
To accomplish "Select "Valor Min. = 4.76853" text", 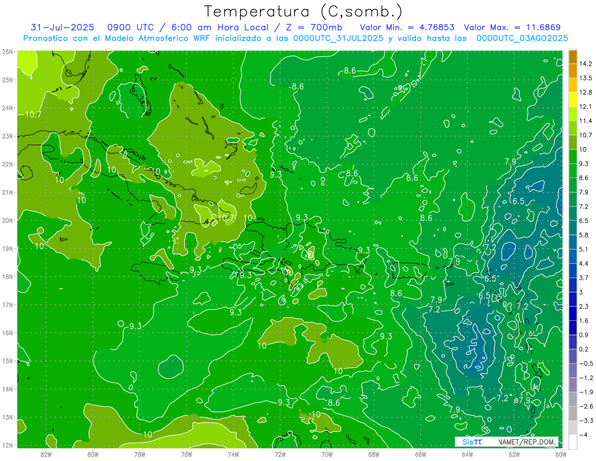I will [x=407, y=27].
